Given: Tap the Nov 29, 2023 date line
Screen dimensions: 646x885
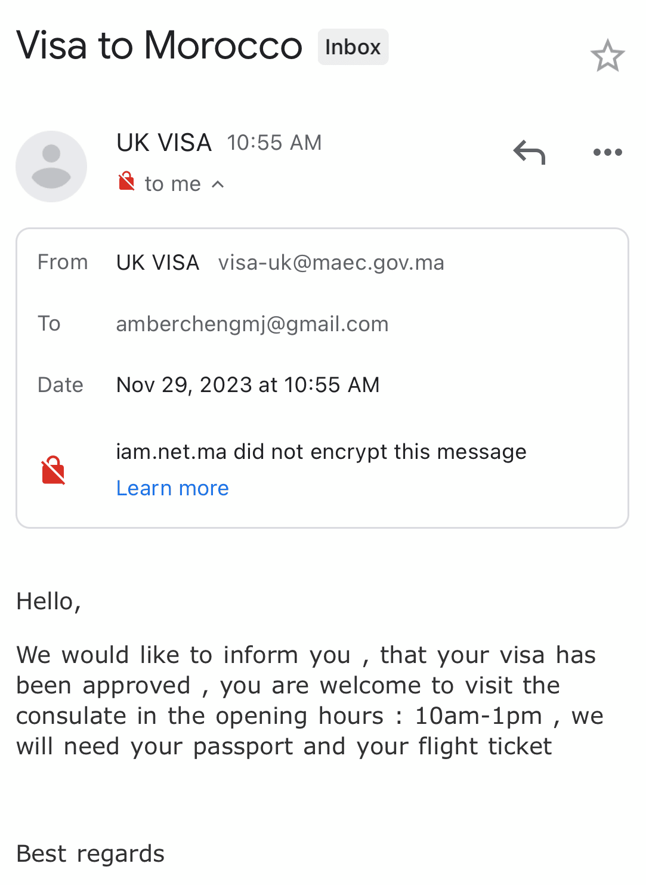Looking at the screenshot, I should click(248, 385).
